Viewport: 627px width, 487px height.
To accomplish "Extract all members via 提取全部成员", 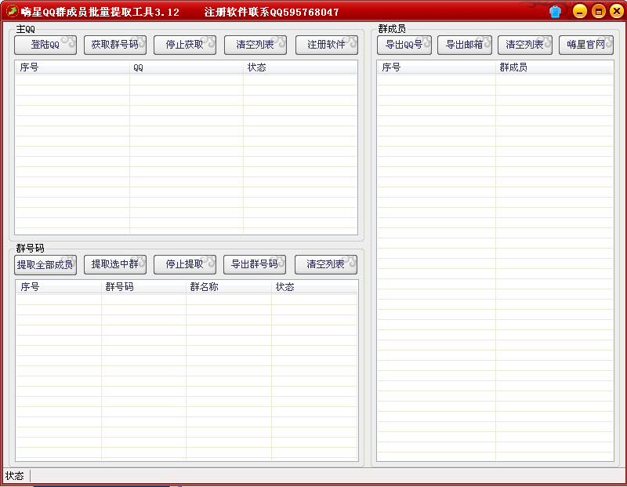I will point(45,264).
